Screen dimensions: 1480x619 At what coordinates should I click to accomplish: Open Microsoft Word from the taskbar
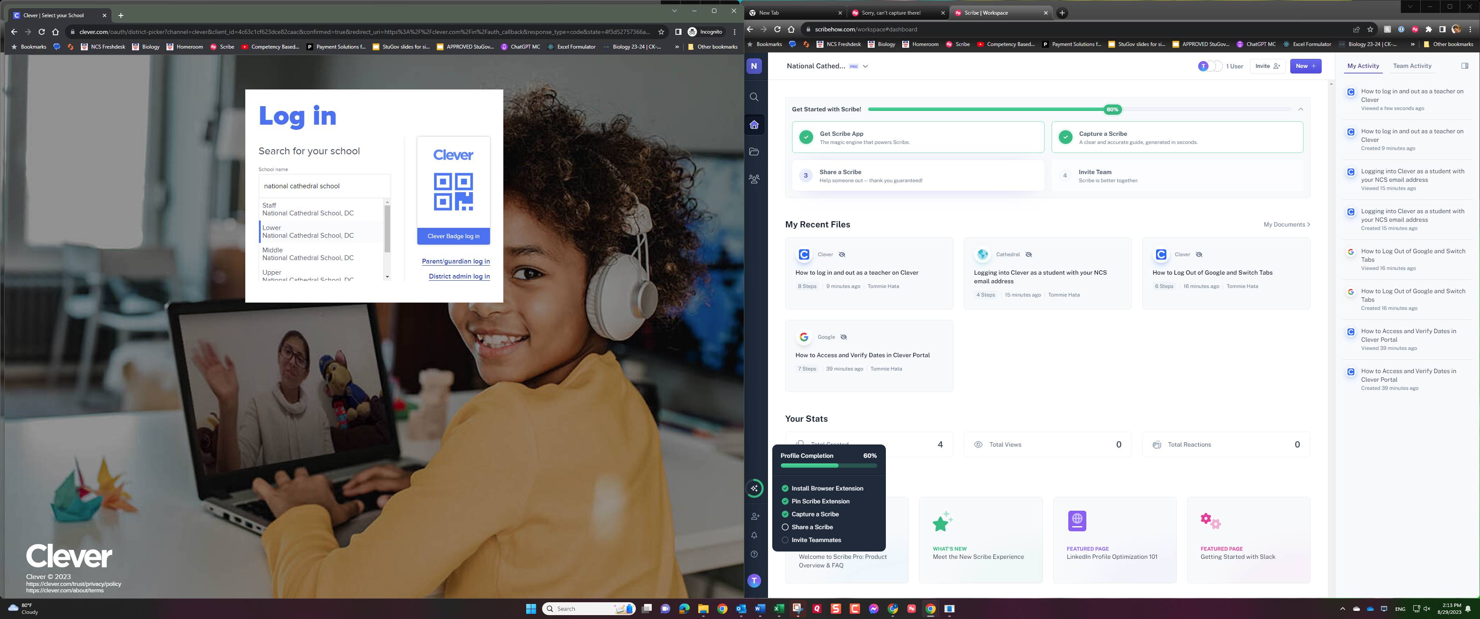760,609
